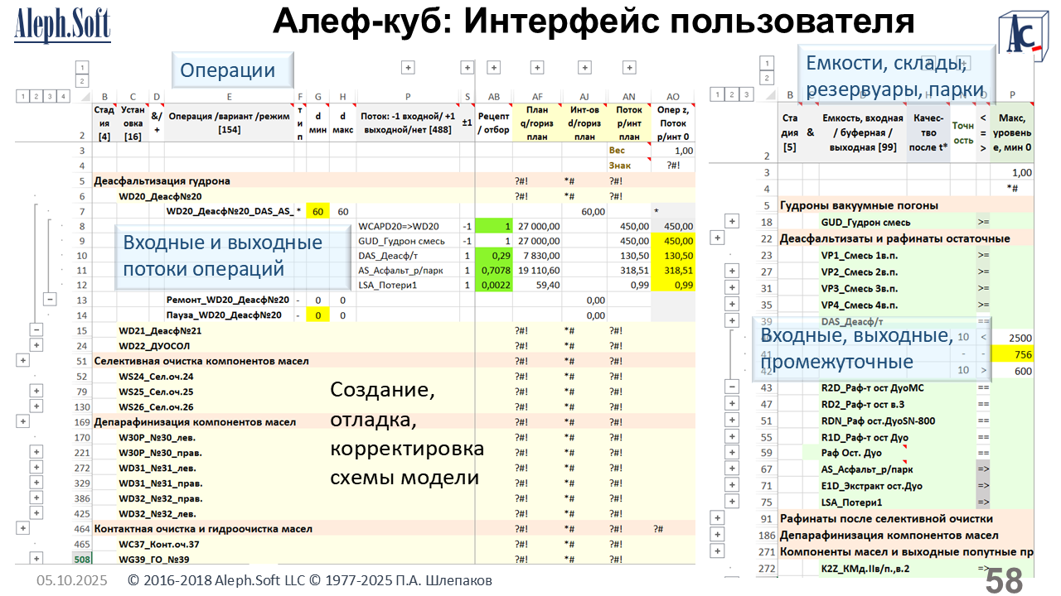
Task: Expand column group above column AF
Action: [x=538, y=67]
